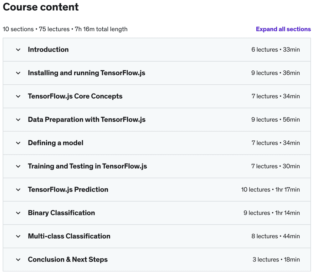Expand TensorFlow.js Prediction chevron arrow
Viewport: 313px width, 274px height.
point(18,190)
